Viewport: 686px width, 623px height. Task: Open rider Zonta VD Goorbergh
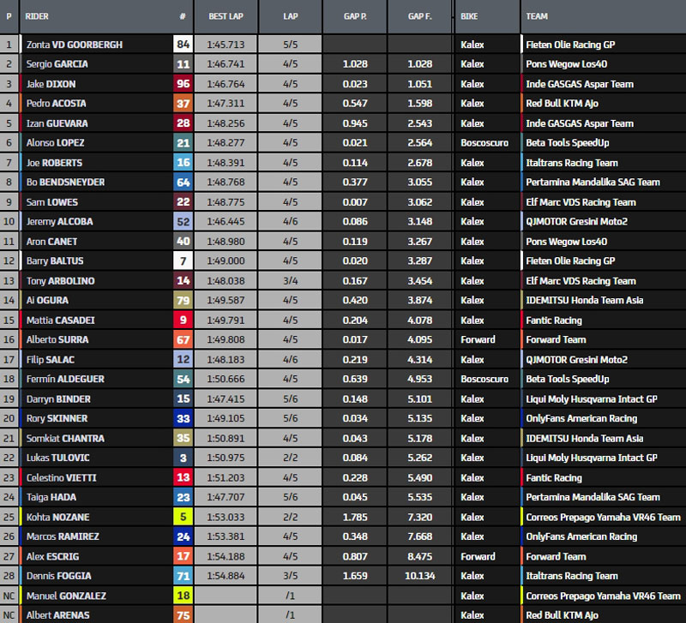(x=74, y=45)
